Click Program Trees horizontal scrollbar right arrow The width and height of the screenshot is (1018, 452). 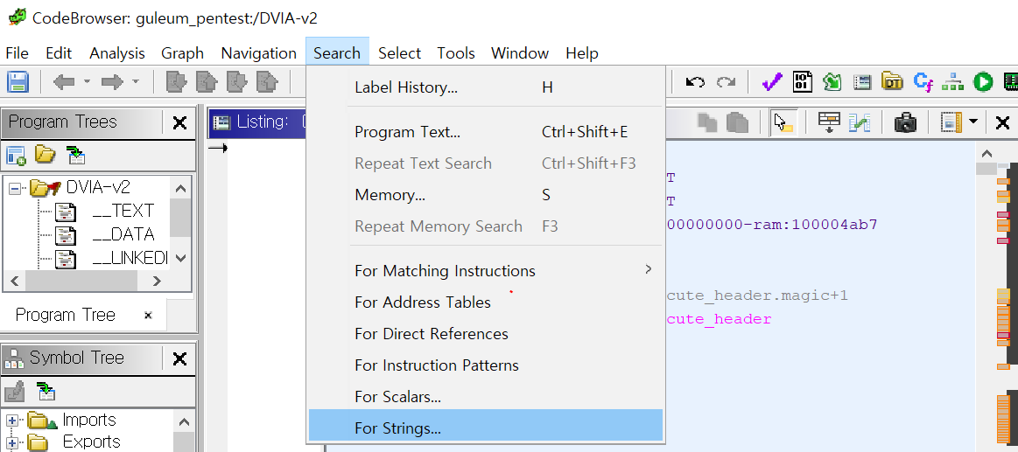point(157,282)
